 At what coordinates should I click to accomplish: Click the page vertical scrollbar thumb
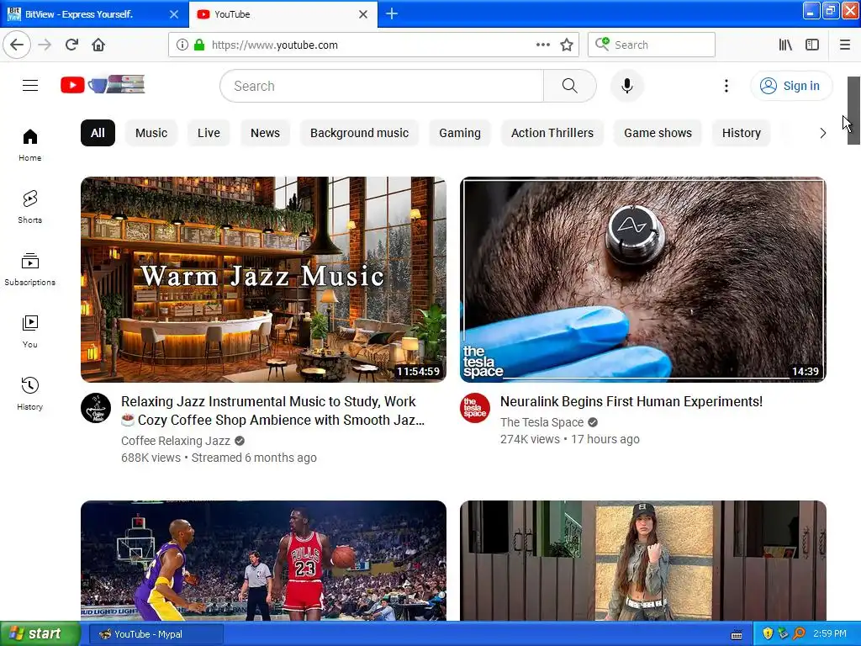coord(853,110)
